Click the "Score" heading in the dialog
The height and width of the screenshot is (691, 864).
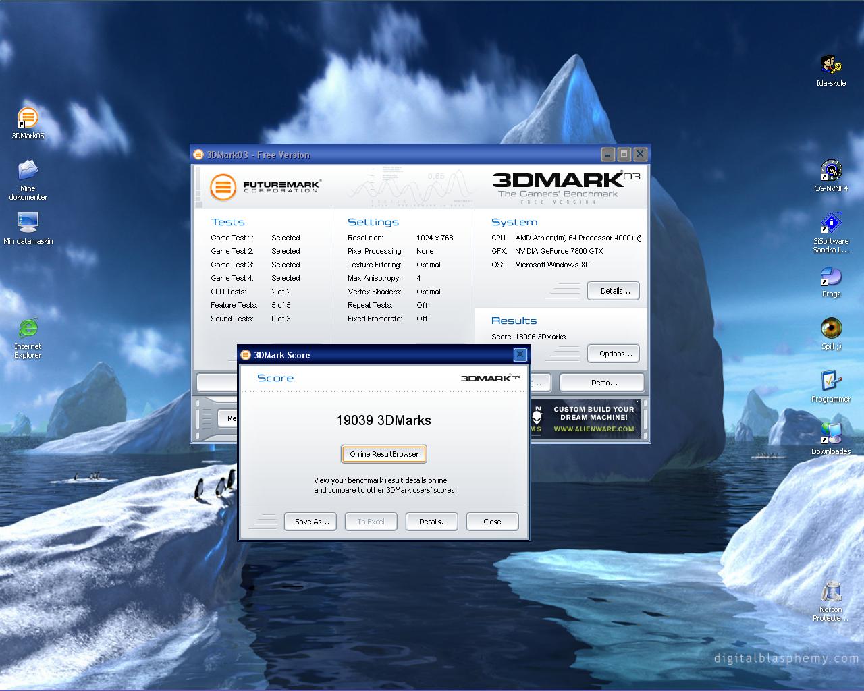(275, 378)
